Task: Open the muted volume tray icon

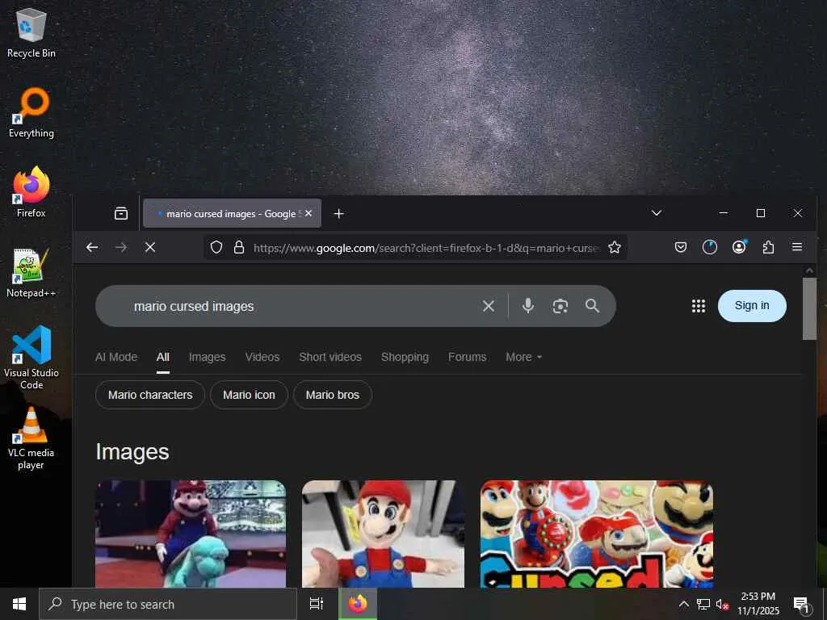Action: [x=722, y=604]
